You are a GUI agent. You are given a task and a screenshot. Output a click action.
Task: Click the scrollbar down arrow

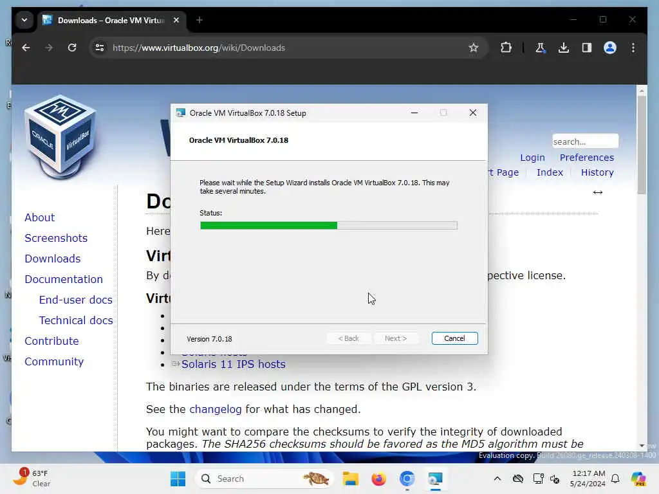(x=642, y=446)
